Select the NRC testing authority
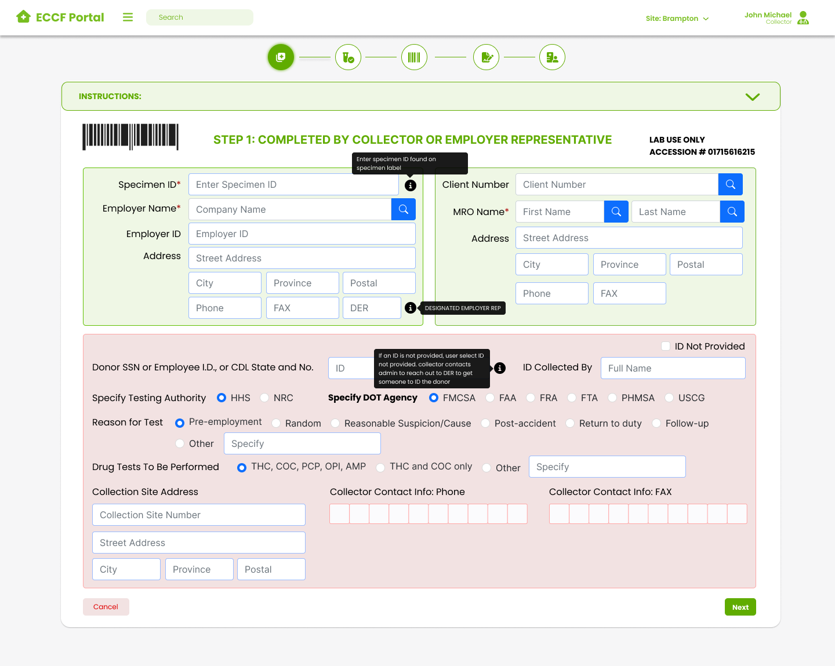This screenshot has width=835, height=666. coord(264,398)
